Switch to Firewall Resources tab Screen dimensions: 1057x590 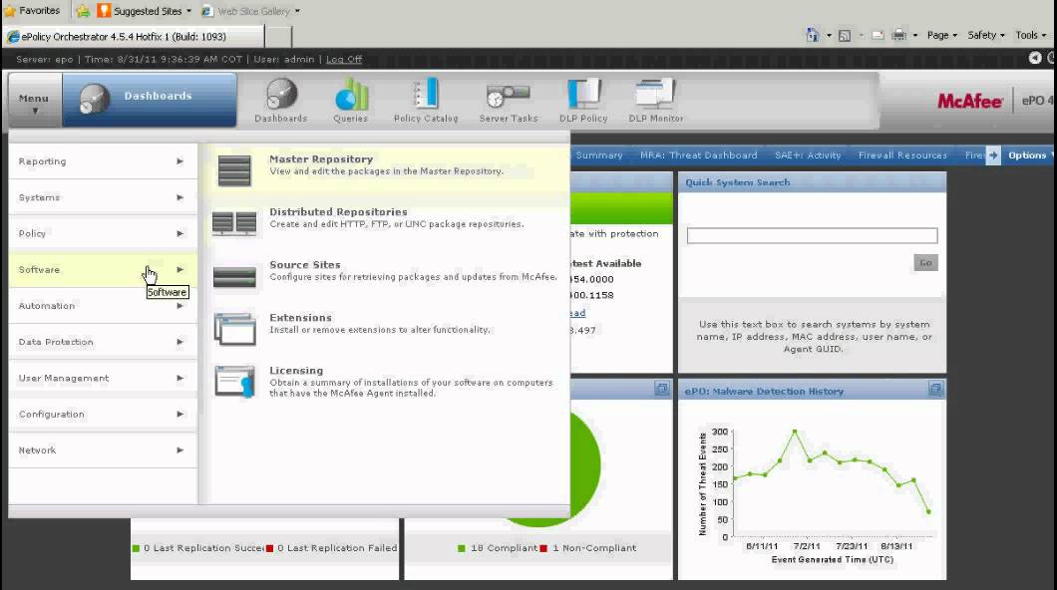(902, 155)
